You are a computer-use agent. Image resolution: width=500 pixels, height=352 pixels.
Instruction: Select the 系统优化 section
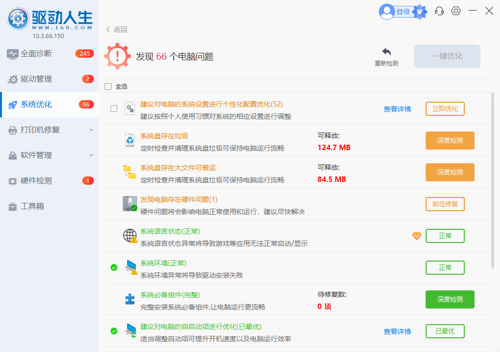click(x=49, y=105)
